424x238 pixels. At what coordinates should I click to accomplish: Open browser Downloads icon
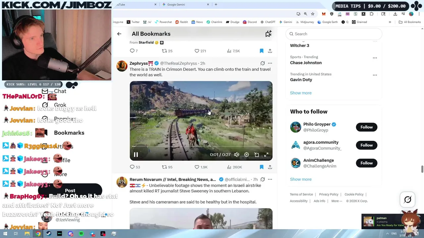395,14
